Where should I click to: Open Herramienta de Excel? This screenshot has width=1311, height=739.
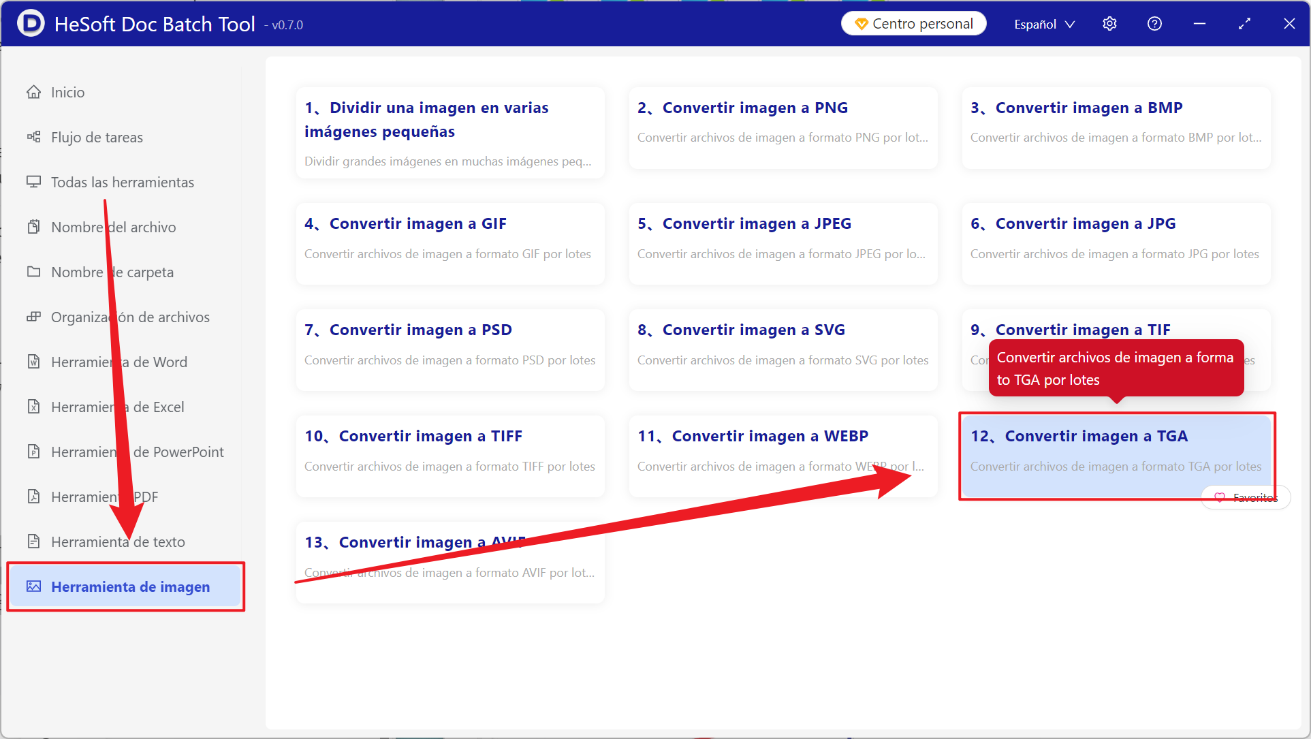(118, 407)
